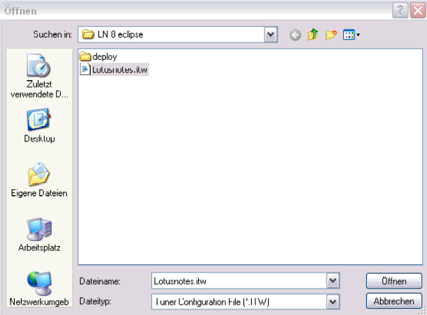Image resolution: width=427 pixels, height=315 pixels.
Task: Click the Back navigation arrow icon
Action: (x=295, y=34)
